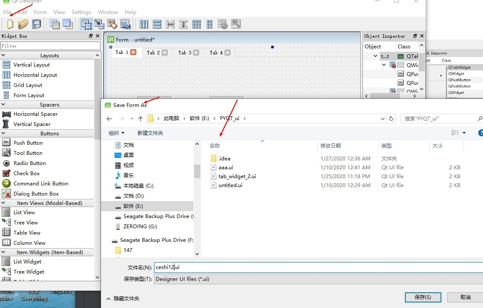Toggle Edit Widgets mode in the toolbar
The height and width of the screenshot is (308, 483).
(86, 24)
